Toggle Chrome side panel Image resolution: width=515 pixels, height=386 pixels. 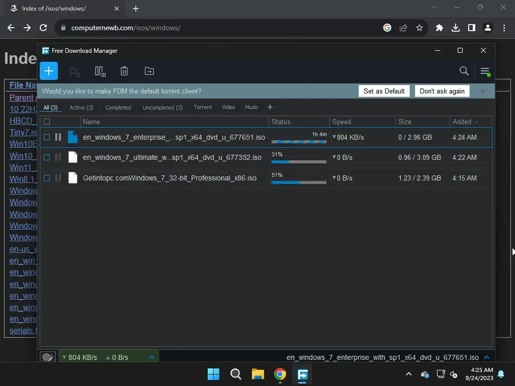[472, 28]
